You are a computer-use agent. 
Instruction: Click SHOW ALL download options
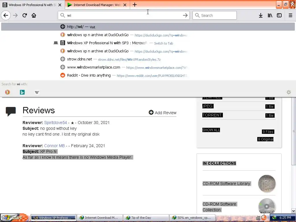pos(211,130)
